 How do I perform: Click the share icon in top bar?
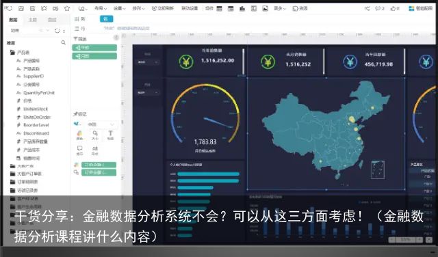point(367,8)
